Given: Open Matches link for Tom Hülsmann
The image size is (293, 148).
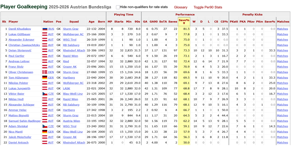Looking at the screenshot, I should 282,78.
